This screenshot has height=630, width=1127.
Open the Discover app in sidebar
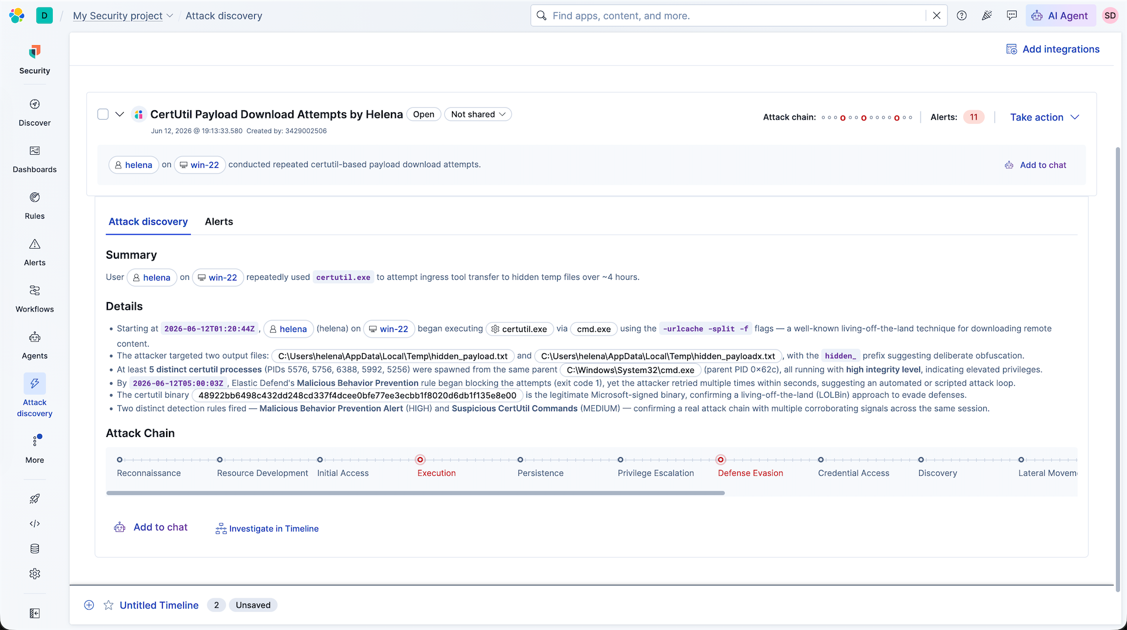tap(35, 113)
